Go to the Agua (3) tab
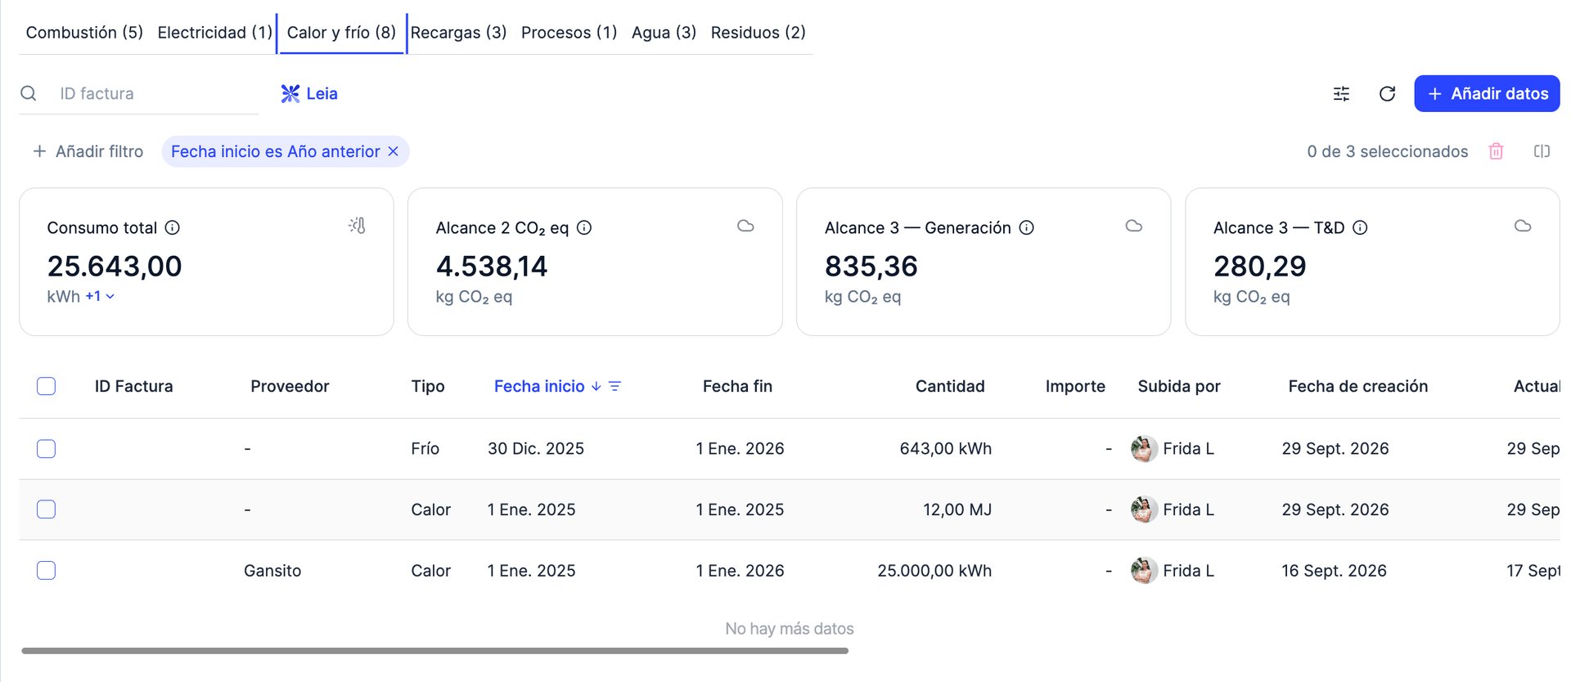Screen dimensions: 1571x682 pyautogui.click(x=664, y=33)
